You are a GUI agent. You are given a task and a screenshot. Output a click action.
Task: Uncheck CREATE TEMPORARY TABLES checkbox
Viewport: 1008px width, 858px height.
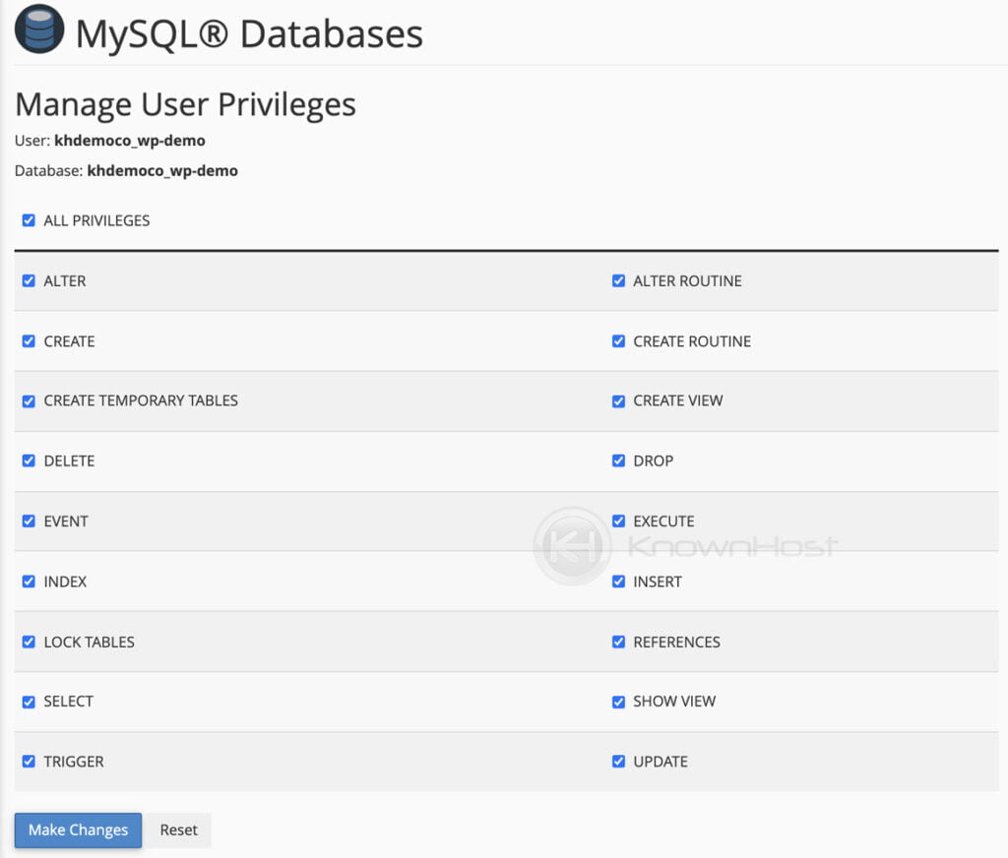click(29, 401)
